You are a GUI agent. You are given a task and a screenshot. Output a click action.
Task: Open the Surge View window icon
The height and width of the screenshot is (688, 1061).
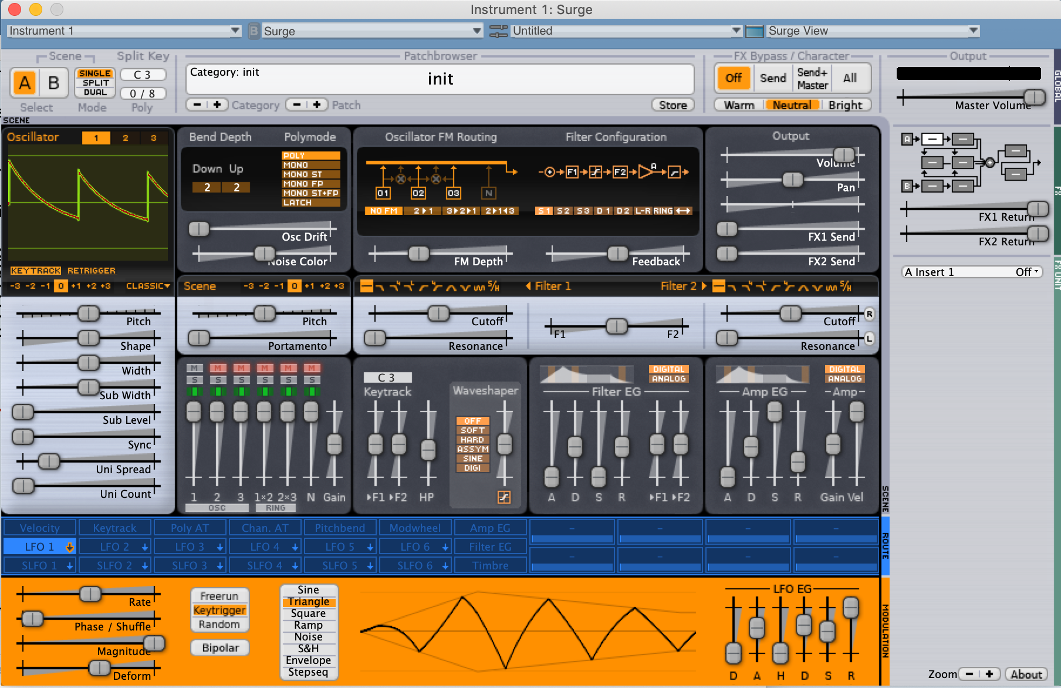[754, 31]
